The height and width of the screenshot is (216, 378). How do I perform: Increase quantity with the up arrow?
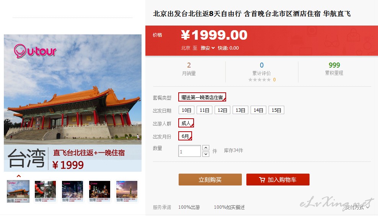205,148
